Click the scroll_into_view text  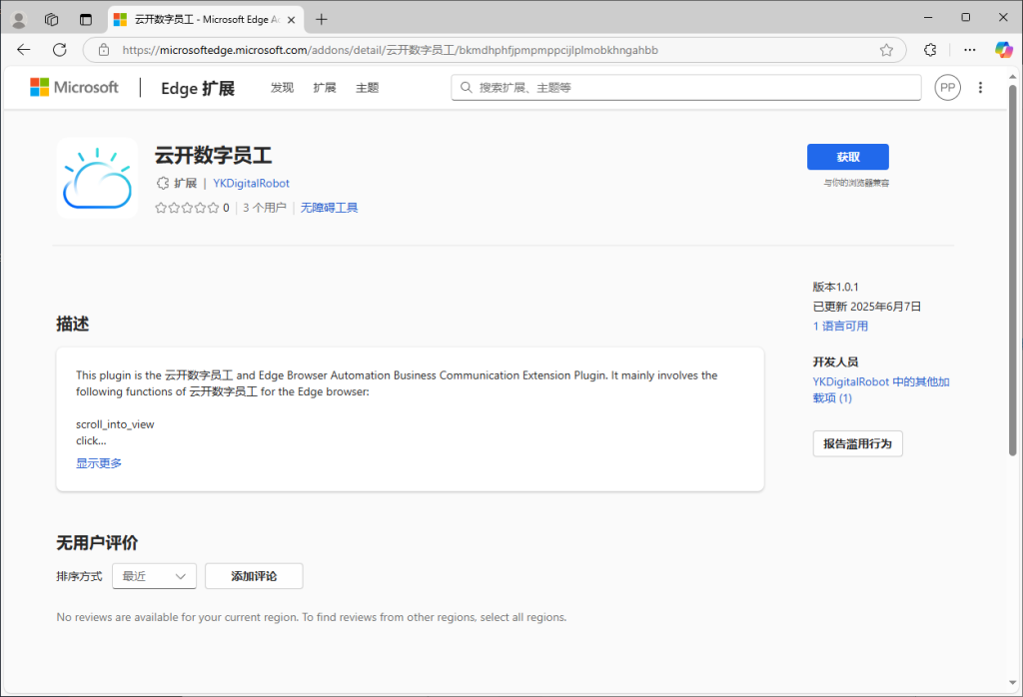[115, 424]
